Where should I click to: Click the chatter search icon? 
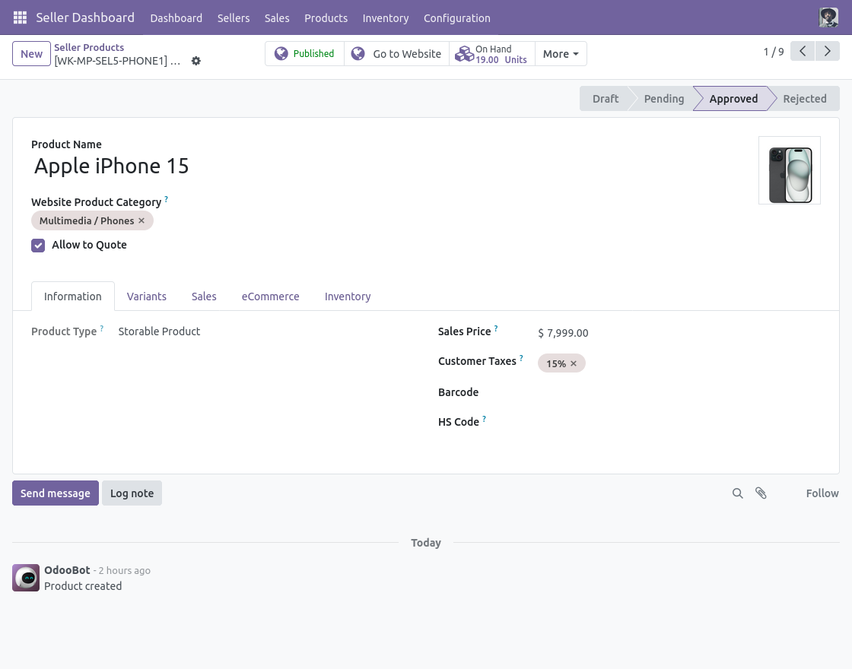(x=737, y=493)
